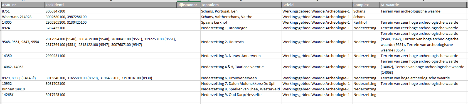The height and width of the screenshot is (104, 468).
Task: Select cell 'Nederzetting 4 & 5, Taarlose veentje'
Action: (241, 67)
